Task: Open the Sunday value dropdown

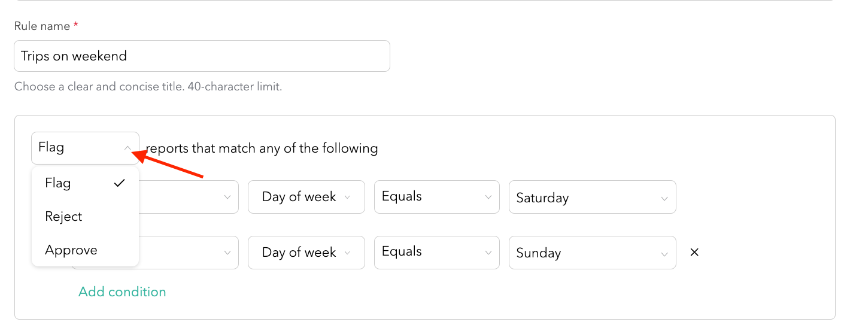Action: 591,253
